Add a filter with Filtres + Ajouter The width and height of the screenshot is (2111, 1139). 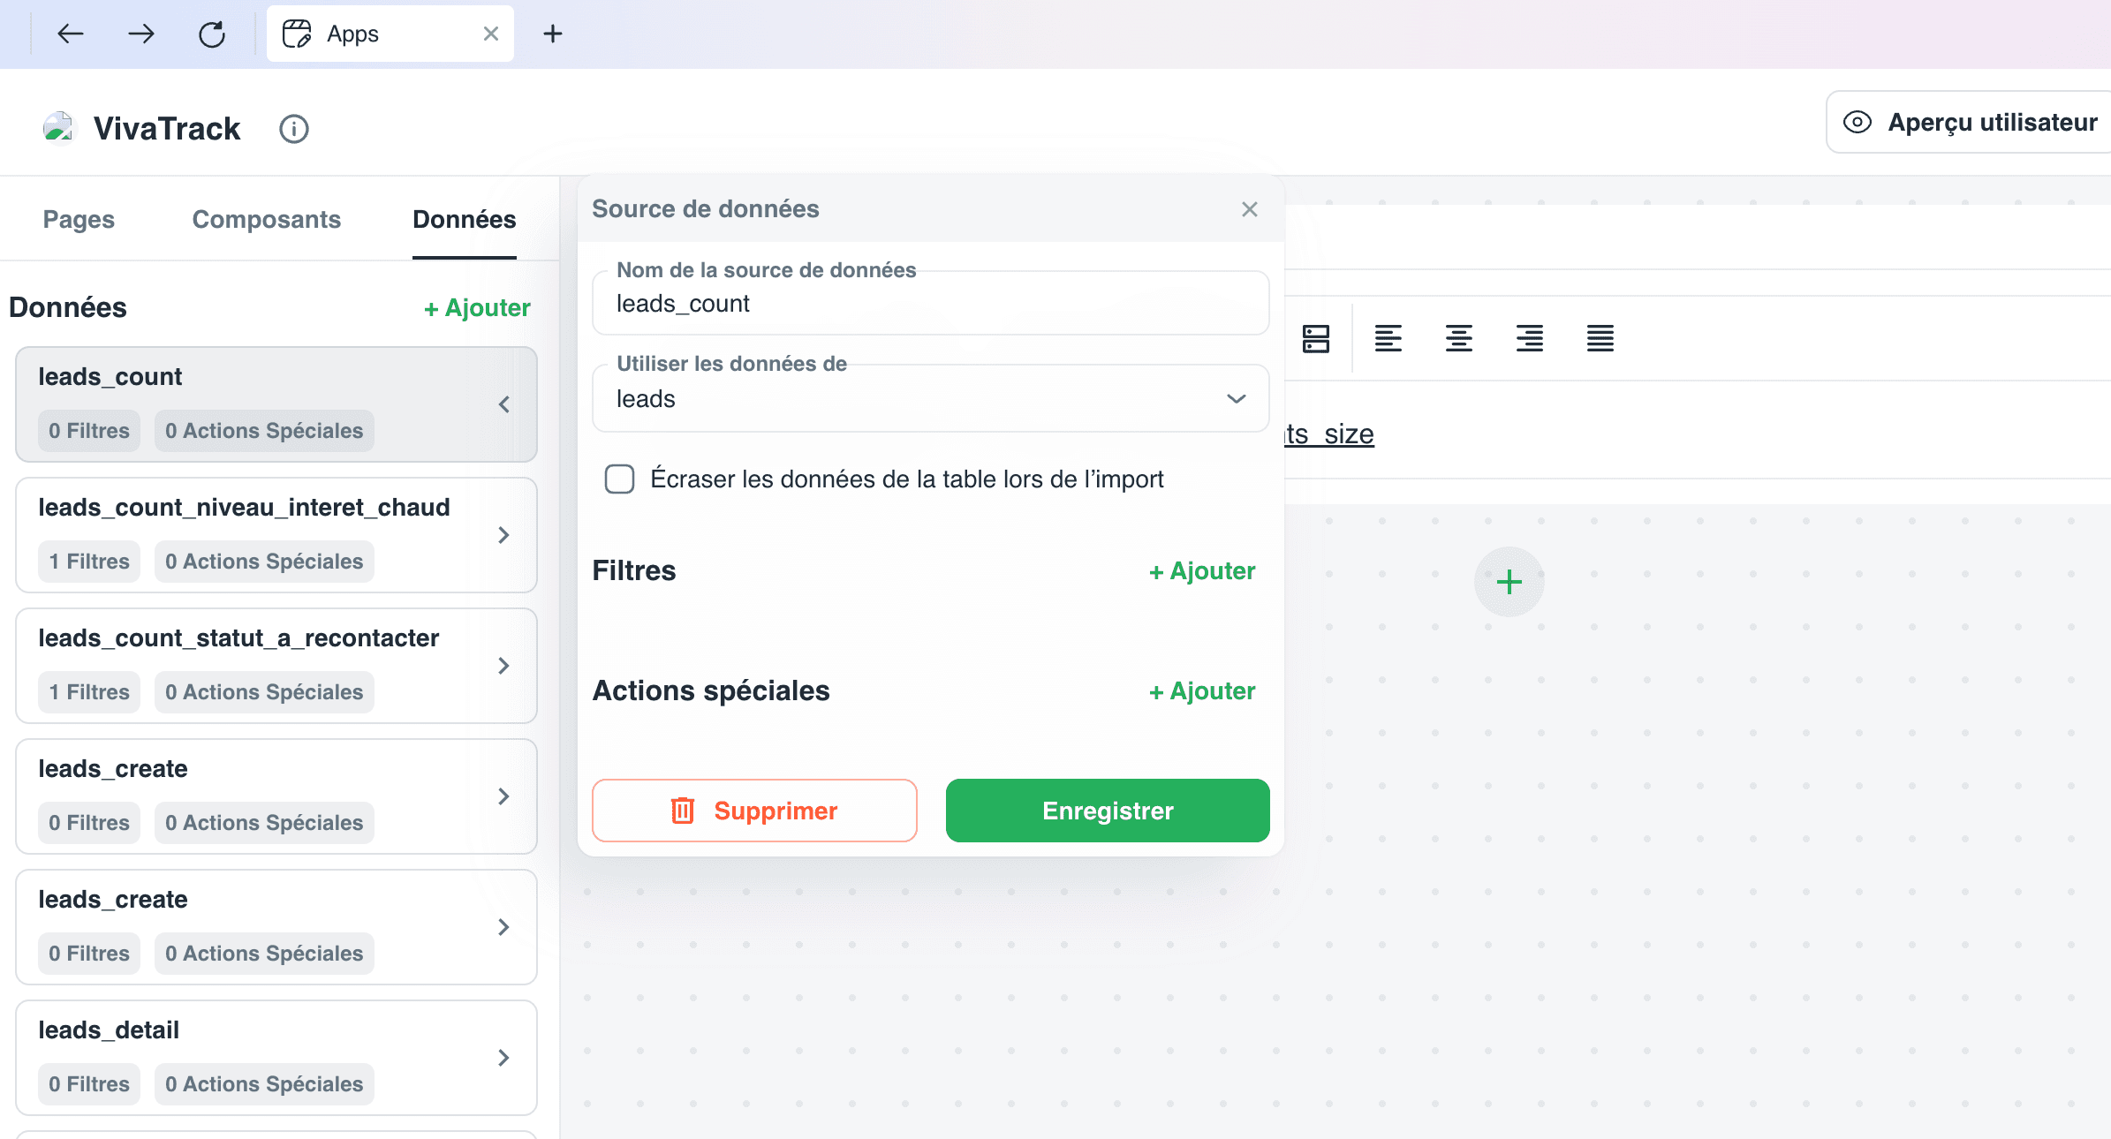pyautogui.click(x=1202, y=571)
